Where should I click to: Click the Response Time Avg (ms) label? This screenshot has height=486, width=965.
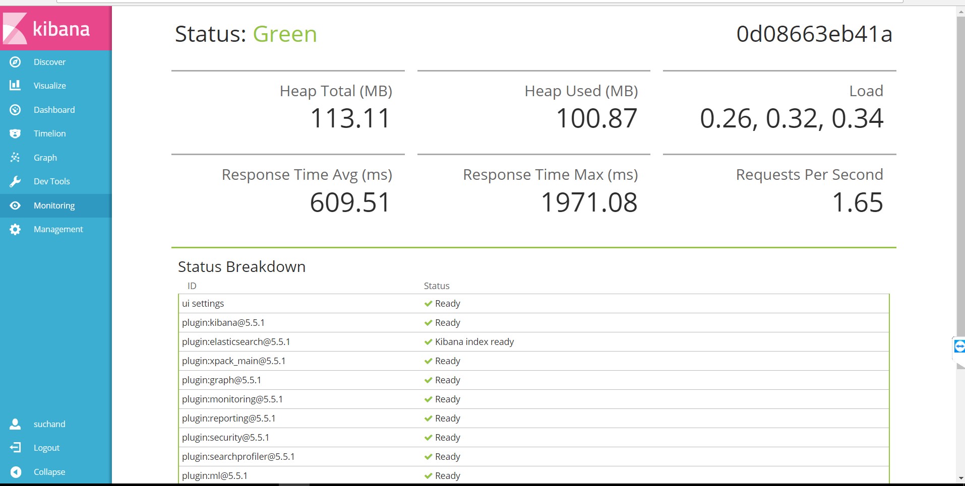(x=307, y=175)
